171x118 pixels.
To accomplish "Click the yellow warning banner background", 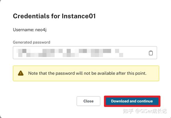I will tap(86, 74).
